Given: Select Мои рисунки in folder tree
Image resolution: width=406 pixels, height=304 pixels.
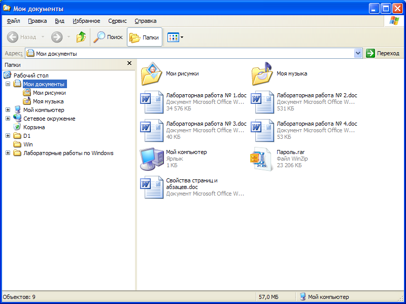Looking at the screenshot, I should point(49,93).
